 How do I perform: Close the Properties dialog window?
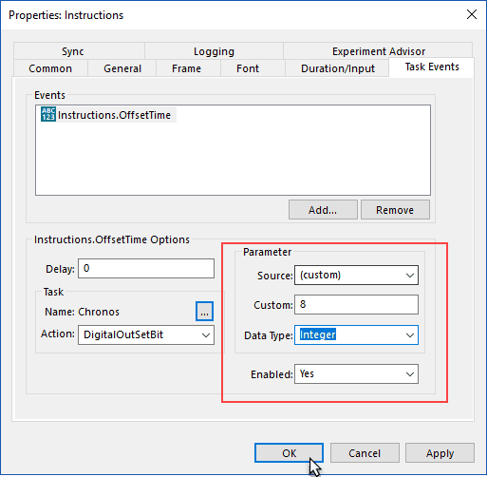coord(472,14)
